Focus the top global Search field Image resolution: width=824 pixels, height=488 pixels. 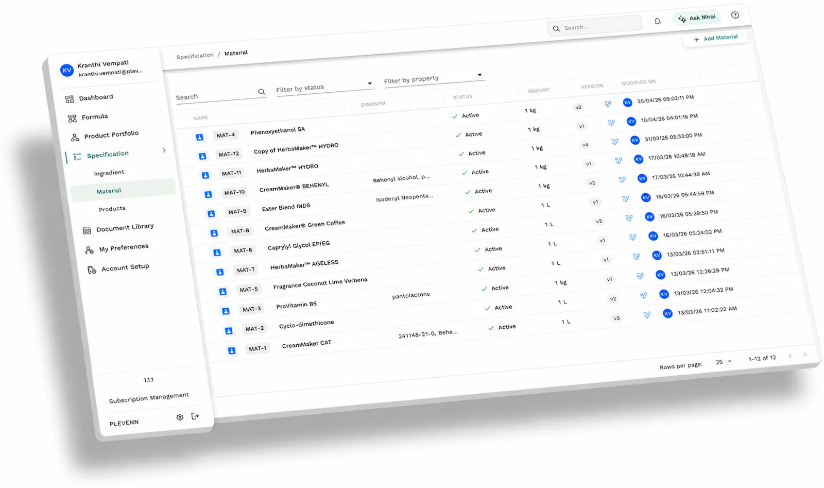click(595, 26)
